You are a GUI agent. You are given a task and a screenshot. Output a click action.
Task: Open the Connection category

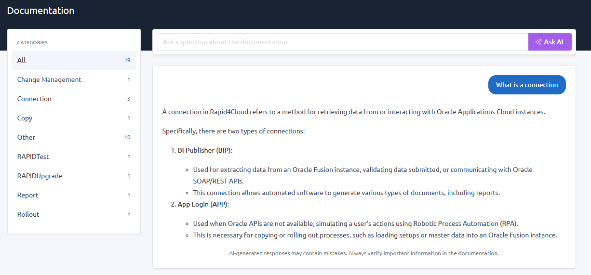click(74, 99)
